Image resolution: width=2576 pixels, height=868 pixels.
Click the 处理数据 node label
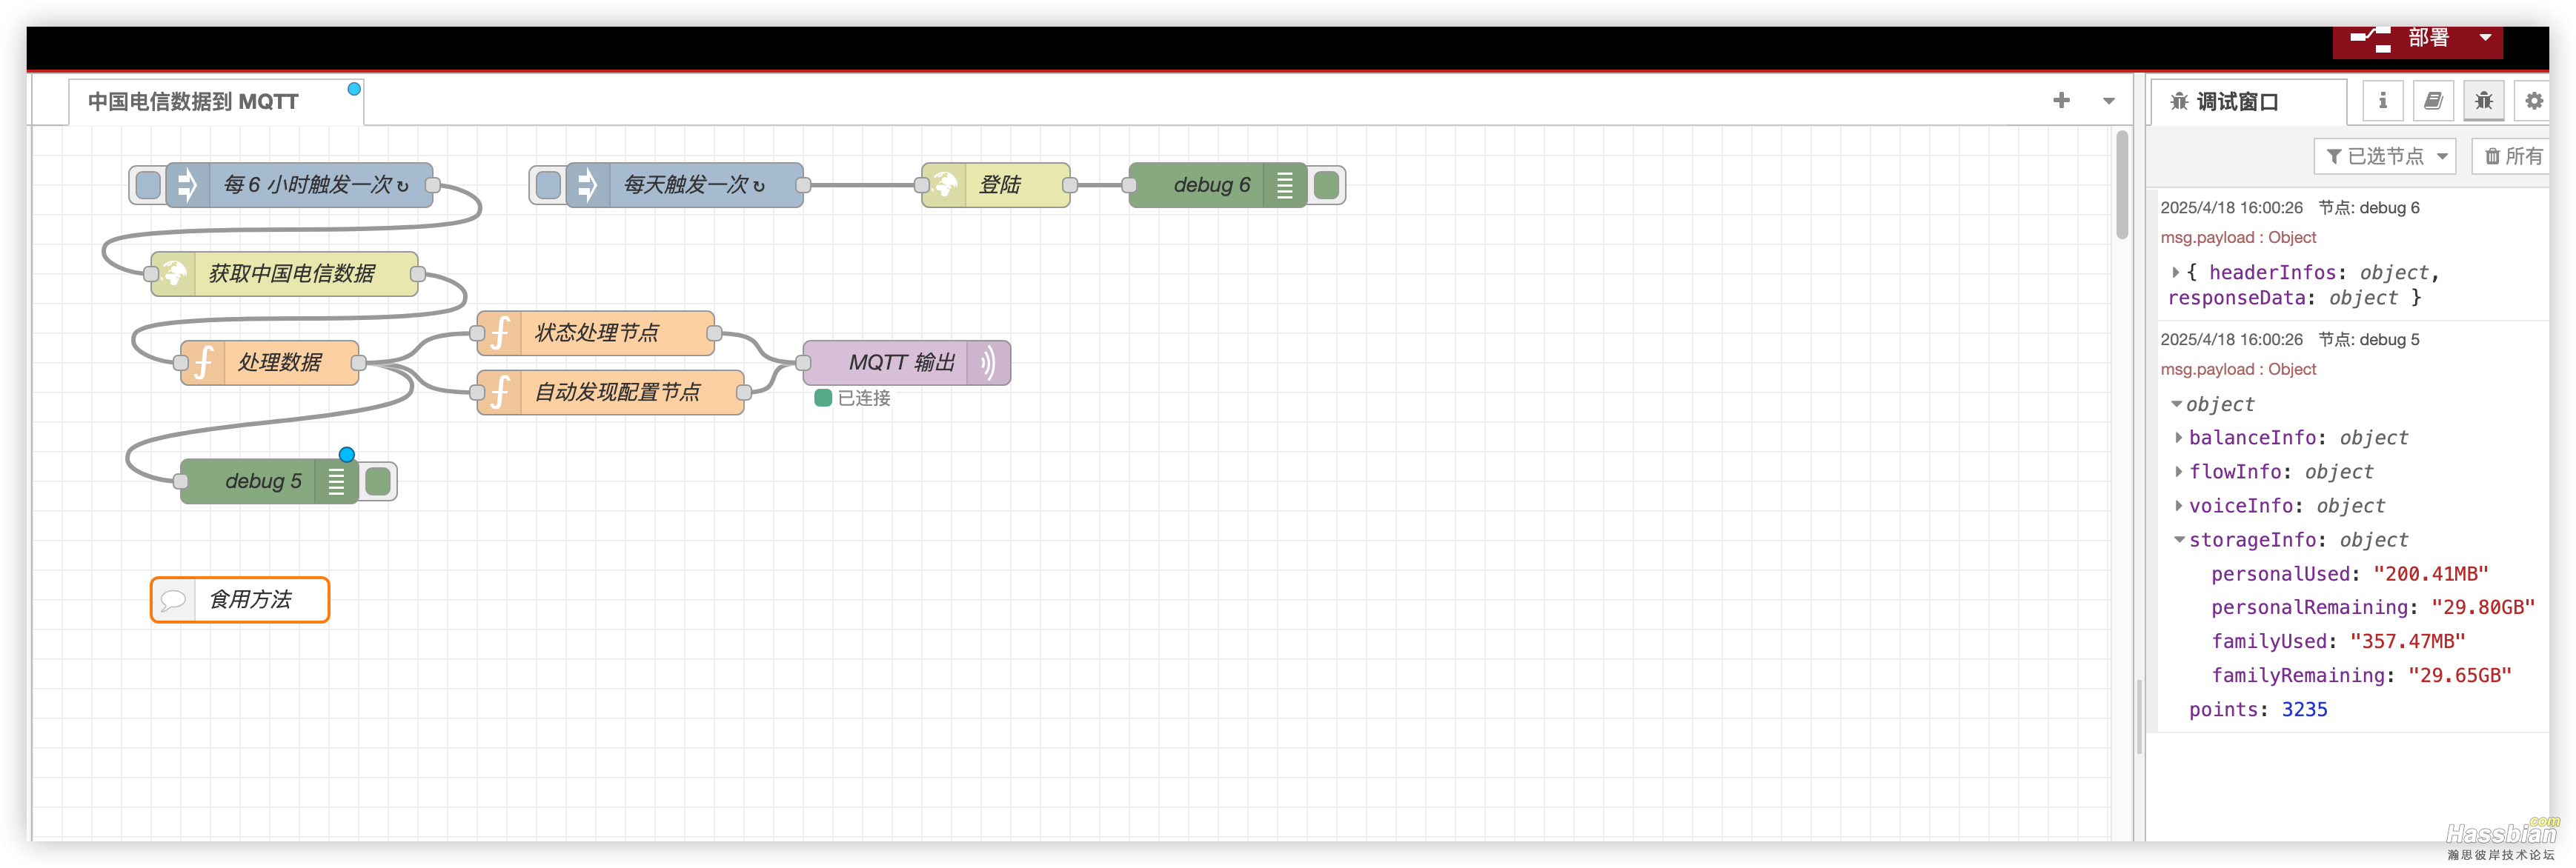tap(279, 363)
